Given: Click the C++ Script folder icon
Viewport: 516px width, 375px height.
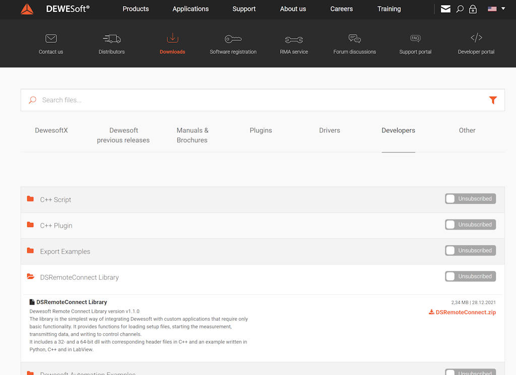Looking at the screenshot, I should pyautogui.click(x=30, y=199).
